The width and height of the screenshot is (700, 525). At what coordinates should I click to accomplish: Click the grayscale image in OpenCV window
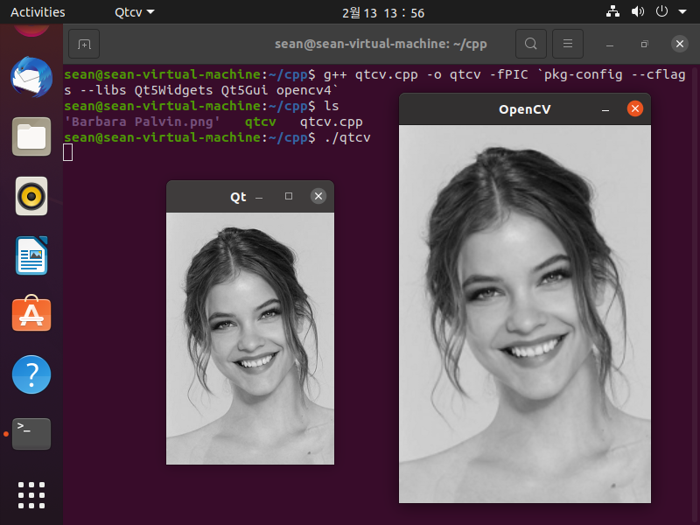(524, 314)
